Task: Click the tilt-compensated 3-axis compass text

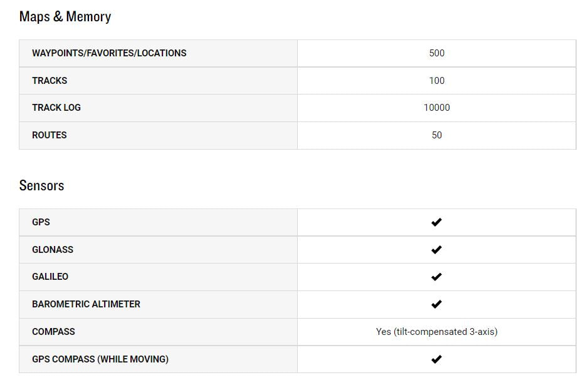Action: click(437, 332)
